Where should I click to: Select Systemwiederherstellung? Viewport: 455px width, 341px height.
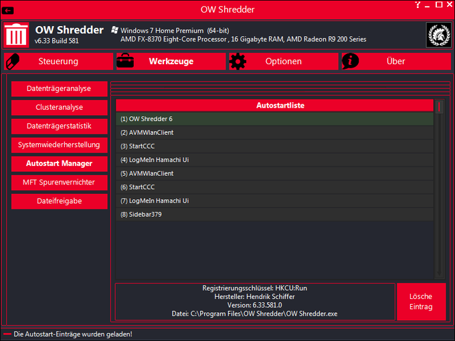point(59,144)
